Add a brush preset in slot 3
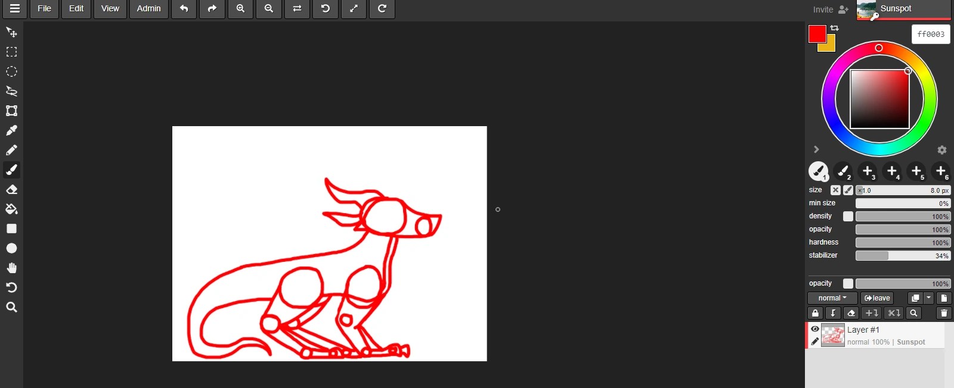 coord(868,171)
